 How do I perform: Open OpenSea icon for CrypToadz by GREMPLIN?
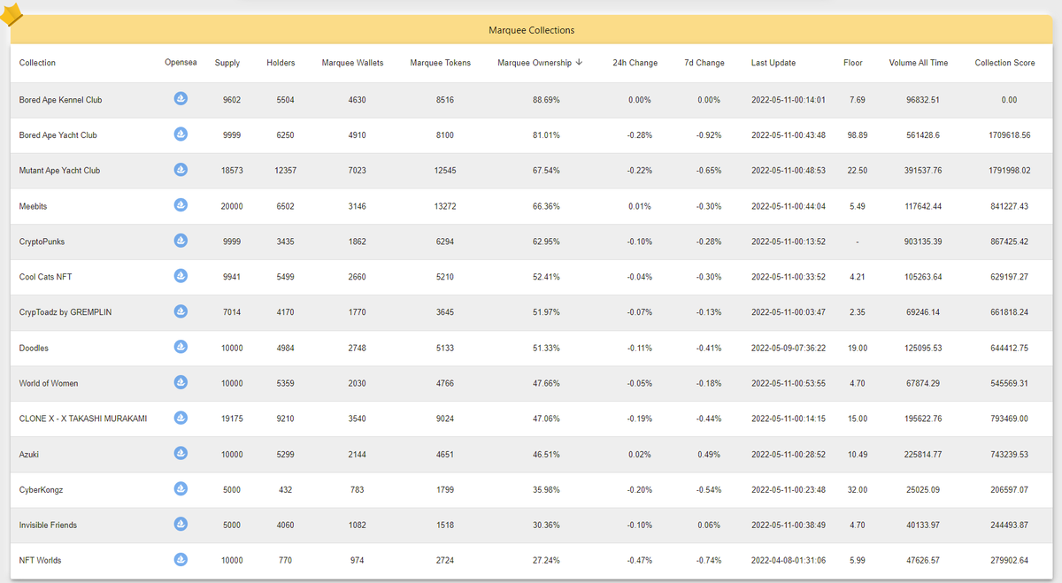tap(181, 311)
